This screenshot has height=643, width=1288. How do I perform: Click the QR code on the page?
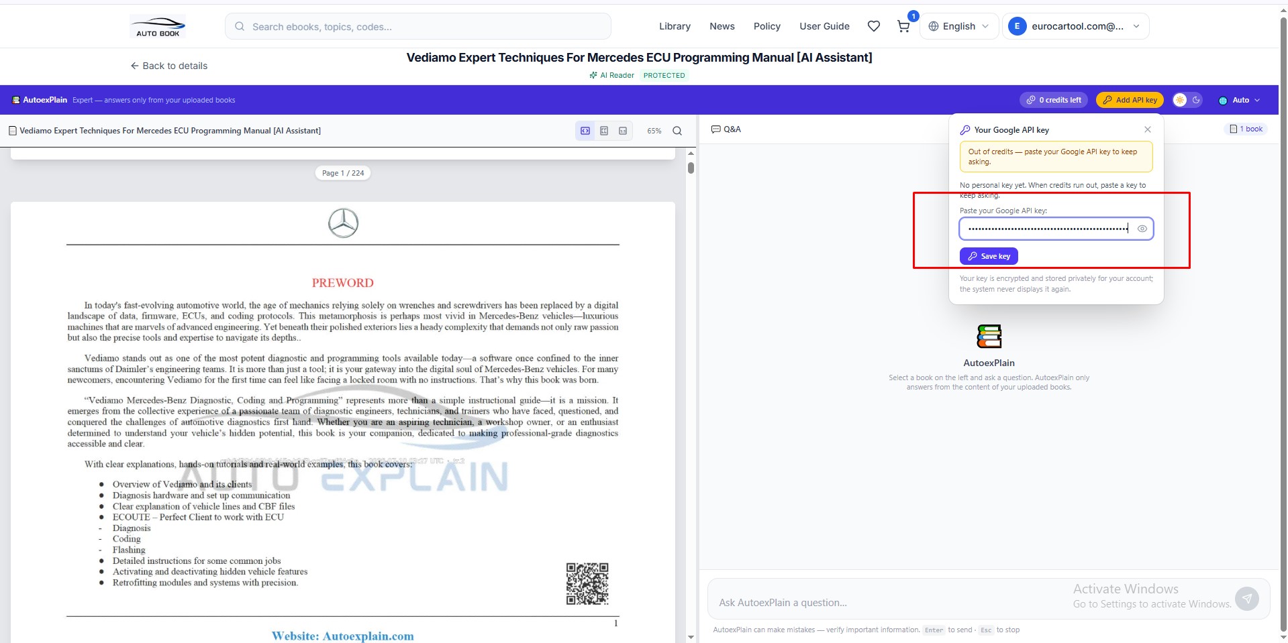coord(587,583)
